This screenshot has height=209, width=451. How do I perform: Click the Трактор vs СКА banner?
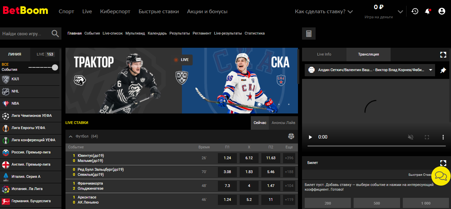(x=182, y=81)
